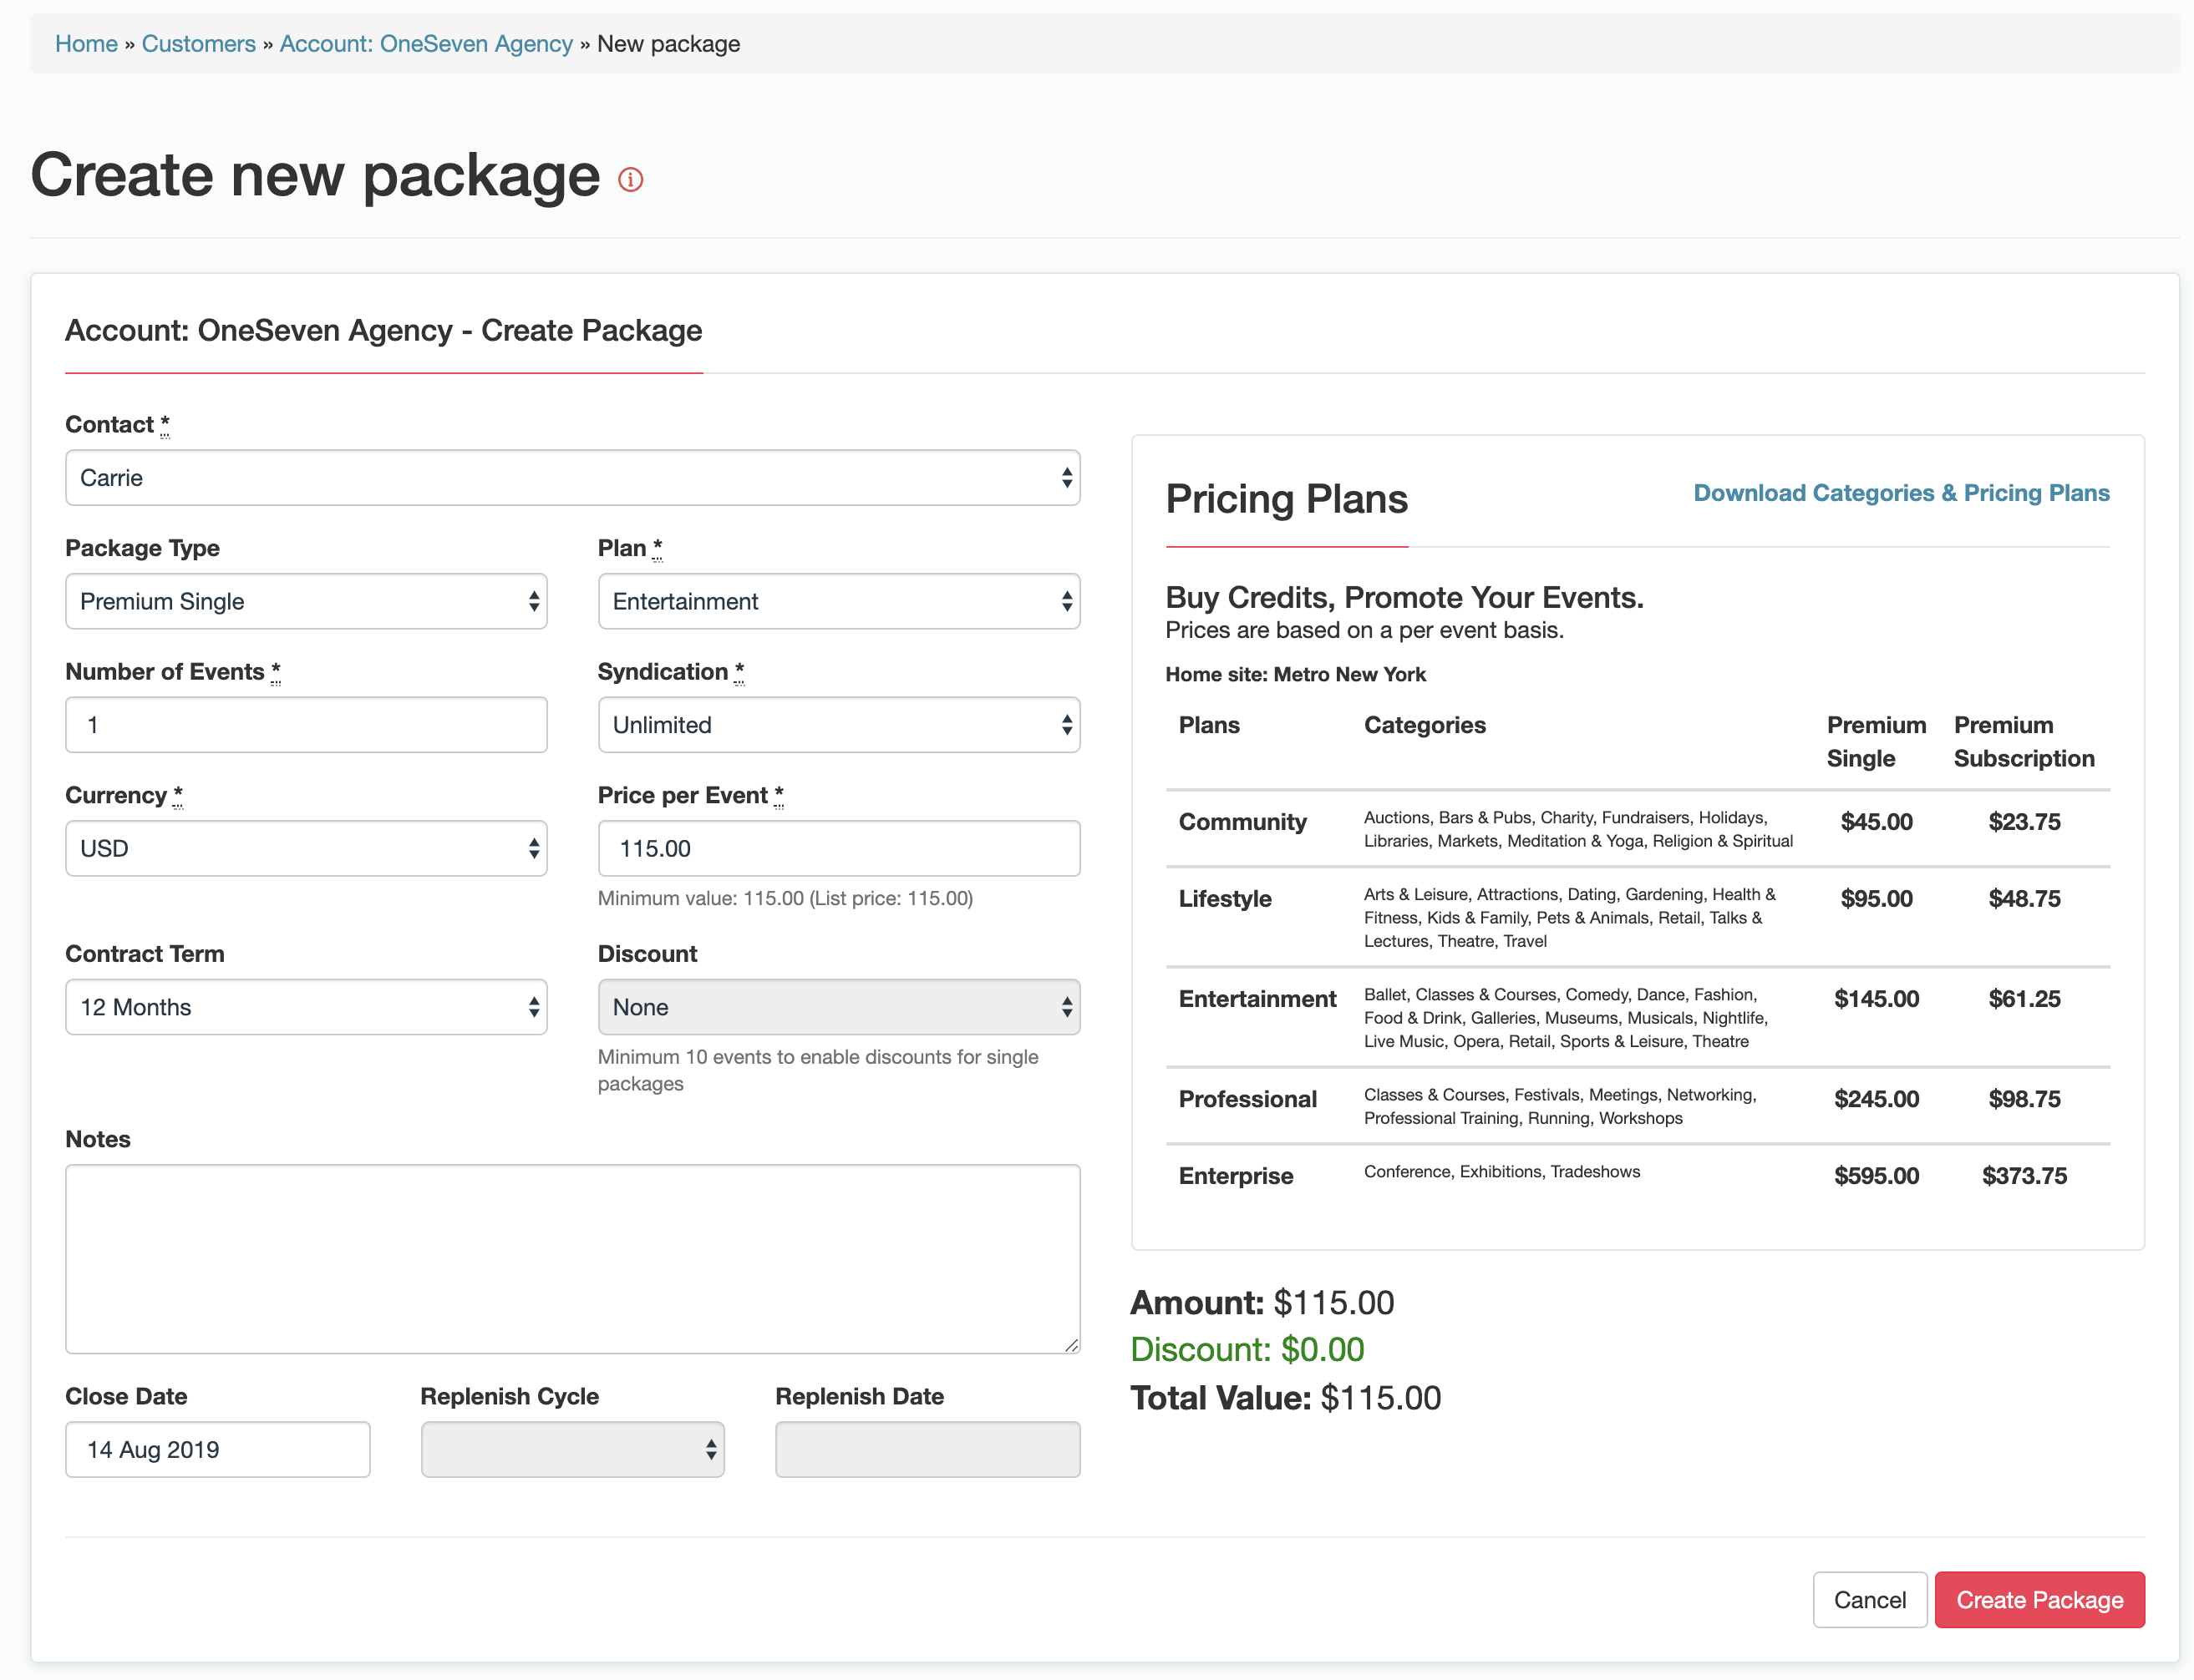Open the Syndication dropdown showing Unlimited
This screenshot has width=2194, height=1680.
tap(838, 725)
